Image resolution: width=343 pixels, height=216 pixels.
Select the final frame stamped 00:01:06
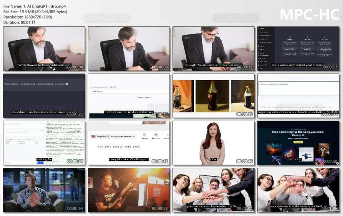pyautogui.click(x=298, y=190)
